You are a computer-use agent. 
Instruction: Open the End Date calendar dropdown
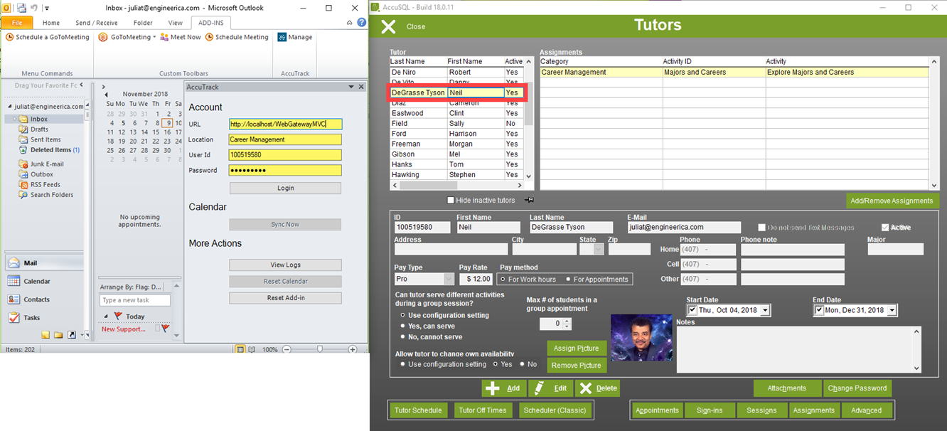pos(892,311)
